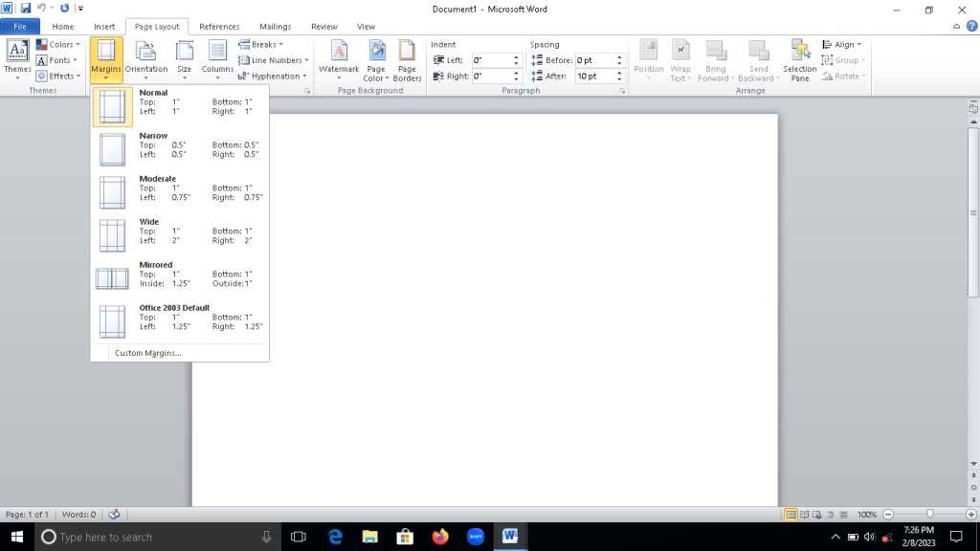Click the Wrap Text button

click(680, 59)
